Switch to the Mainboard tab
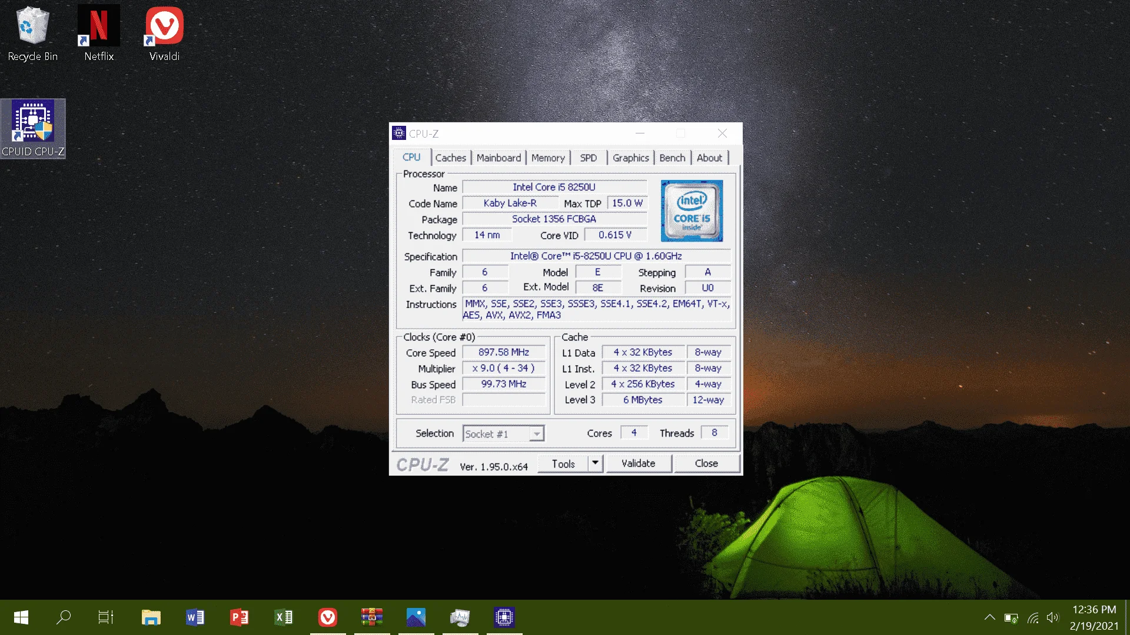This screenshot has width=1130, height=635. click(x=498, y=158)
